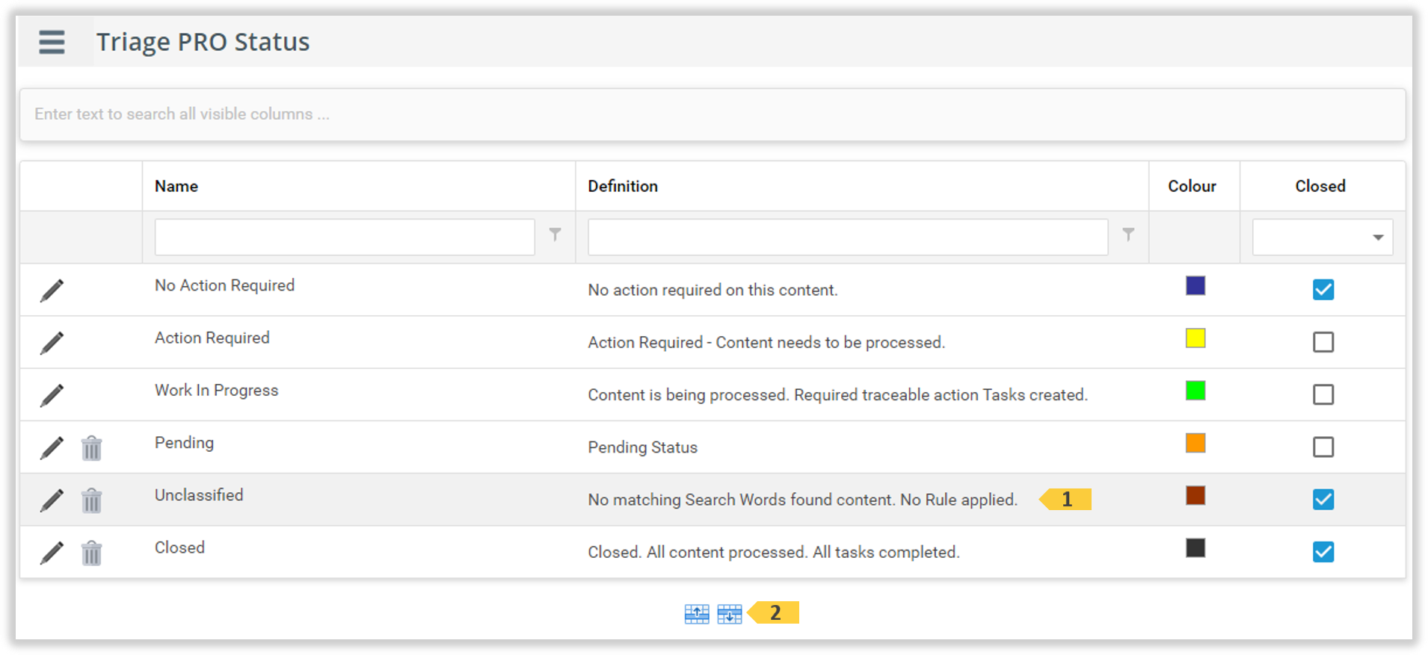Edit the No Action Required status
This screenshot has width=1428, height=655.
click(x=52, y=291)
